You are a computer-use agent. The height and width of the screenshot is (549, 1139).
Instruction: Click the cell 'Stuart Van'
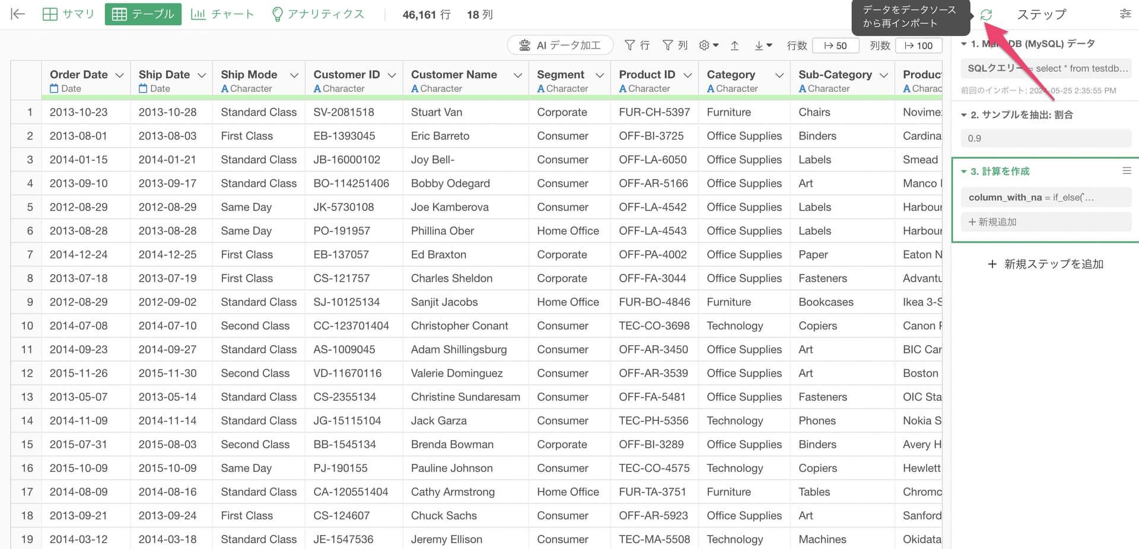[x=437, y=112]
